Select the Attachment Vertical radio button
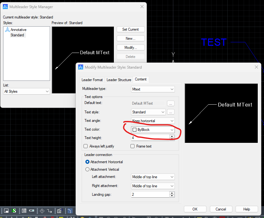 pyautogui.click(x=88, y=169)
